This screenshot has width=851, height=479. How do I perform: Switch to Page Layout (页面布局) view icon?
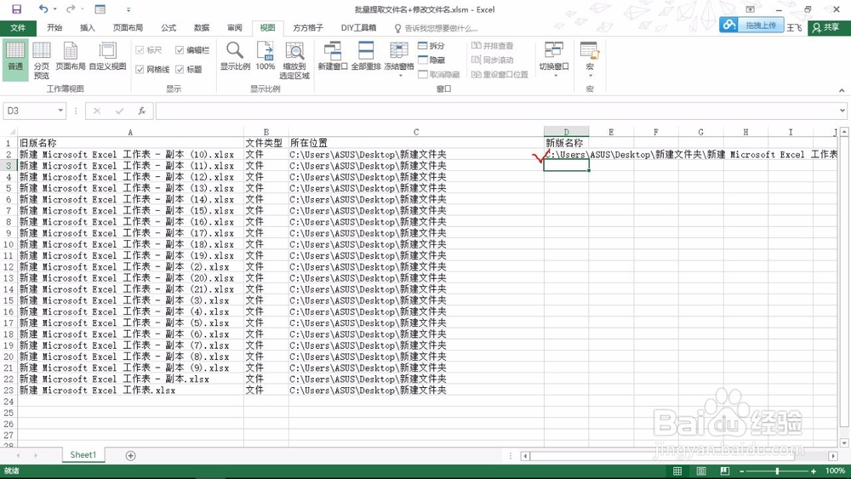point(71,56)
